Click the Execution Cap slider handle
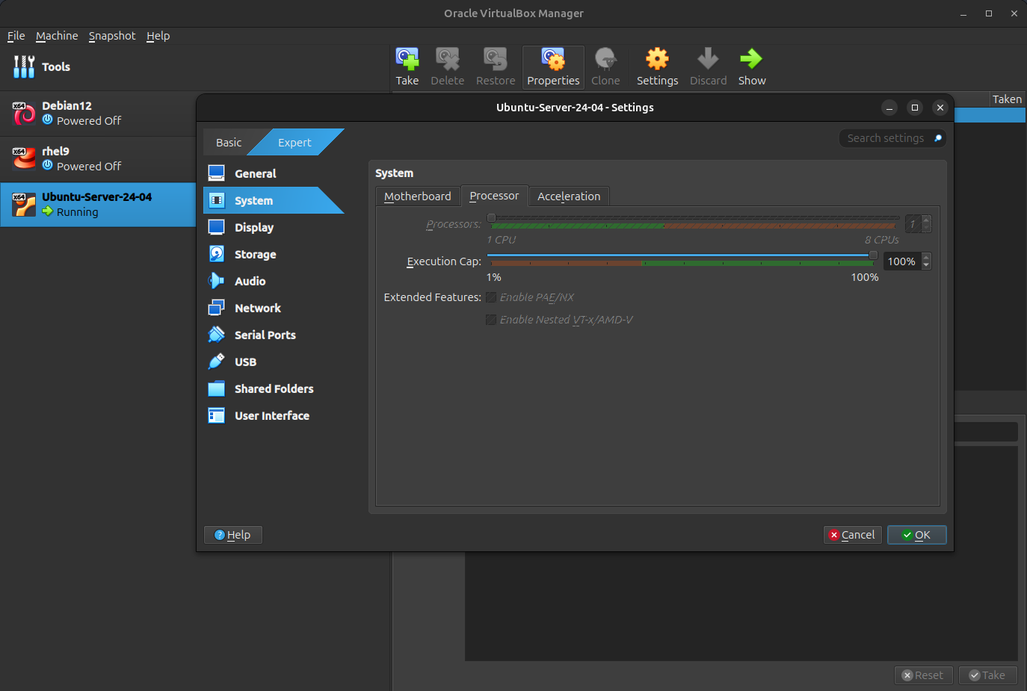 pos(873,255)
